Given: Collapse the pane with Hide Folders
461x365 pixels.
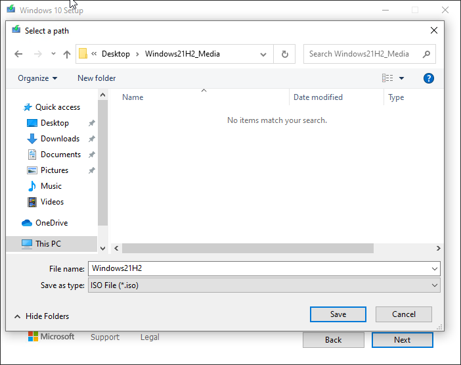Looking at the screenshot, I should (x=41, y=316).
